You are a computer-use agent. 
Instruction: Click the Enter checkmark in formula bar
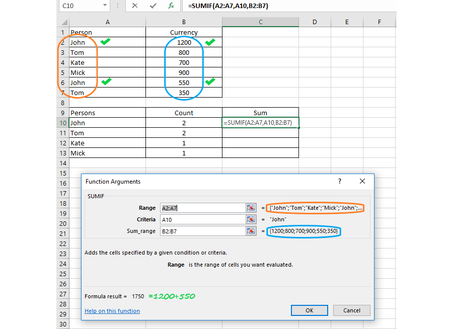pos(153,6)
